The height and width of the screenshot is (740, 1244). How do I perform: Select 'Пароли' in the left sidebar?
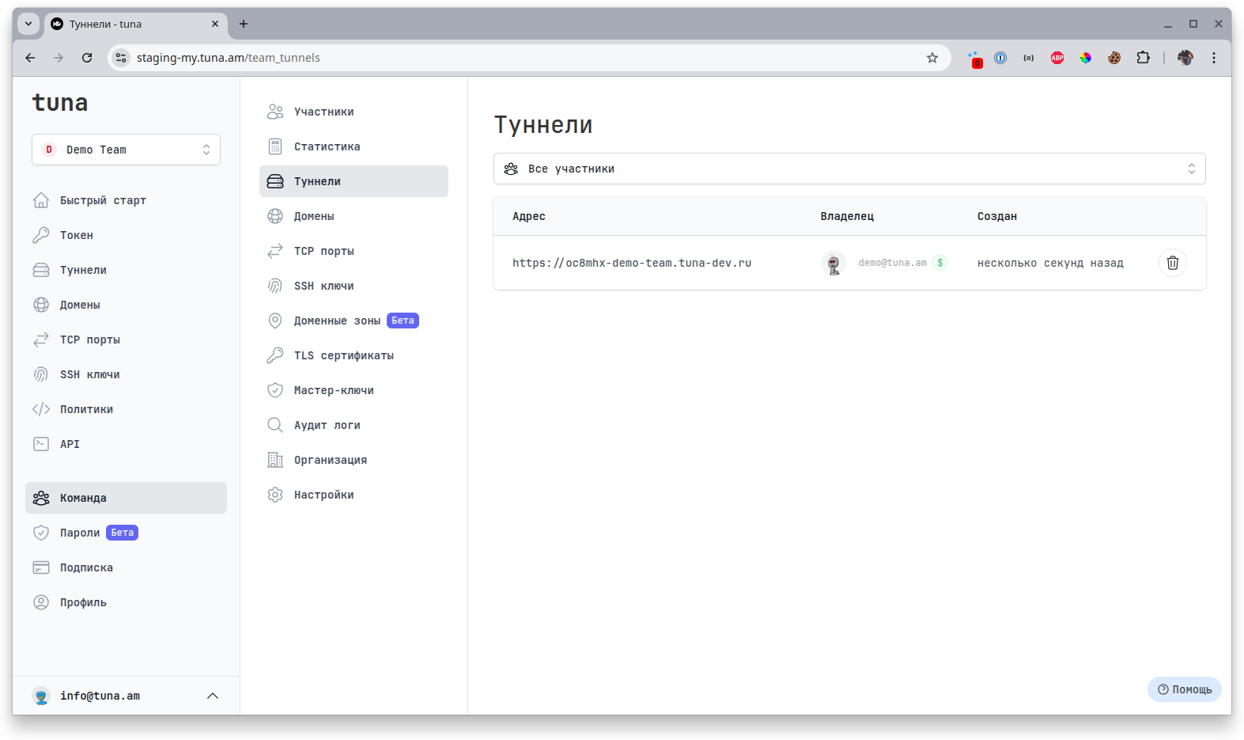tap(80, 533)
